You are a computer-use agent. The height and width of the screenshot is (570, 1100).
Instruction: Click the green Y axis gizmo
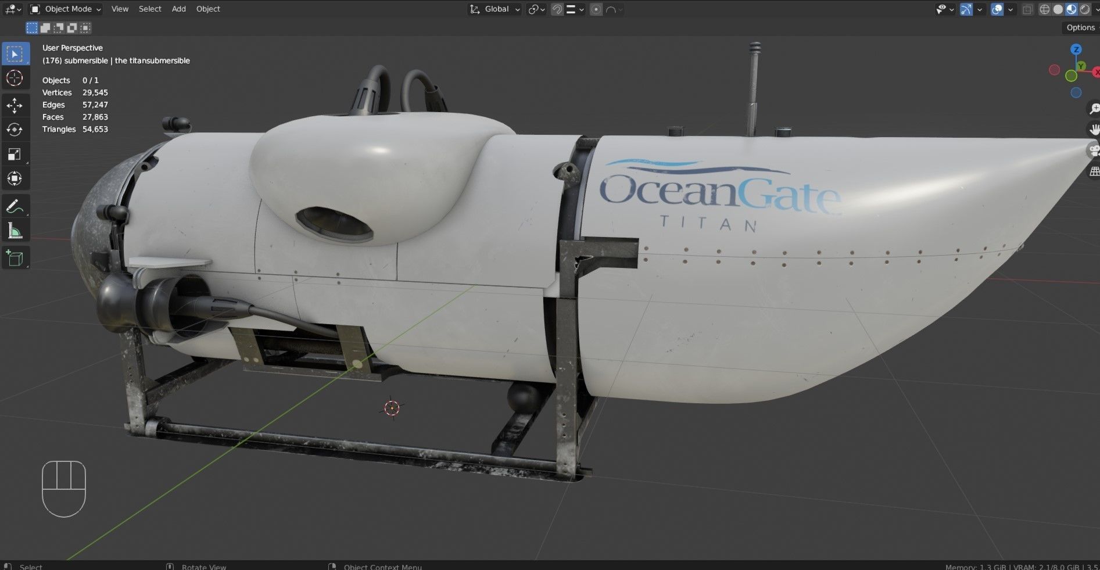tap(1081, 66)
